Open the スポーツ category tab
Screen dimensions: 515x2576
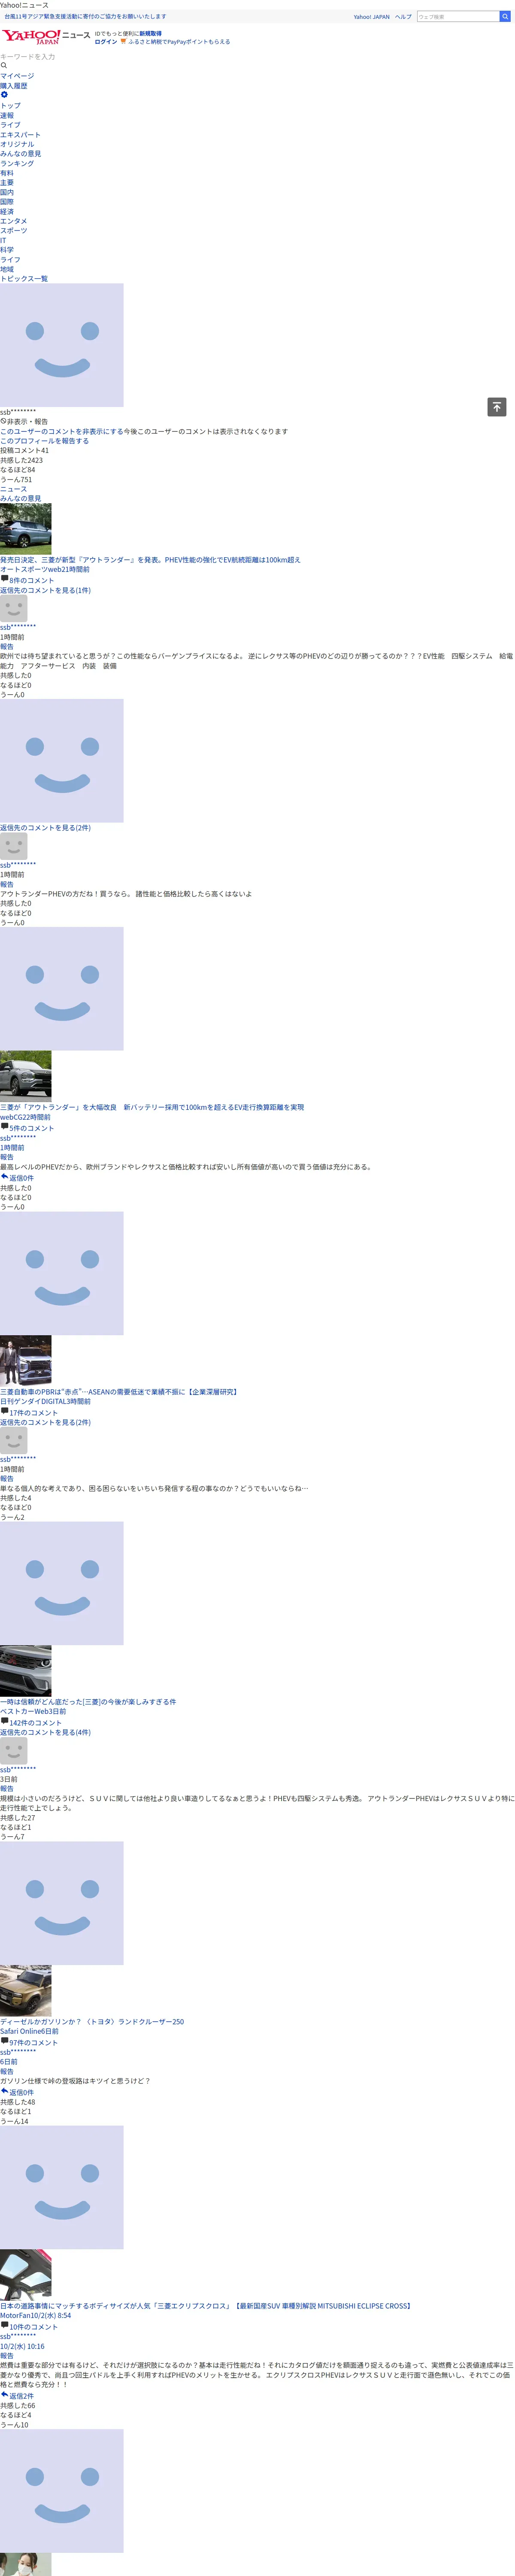point(13,230)
